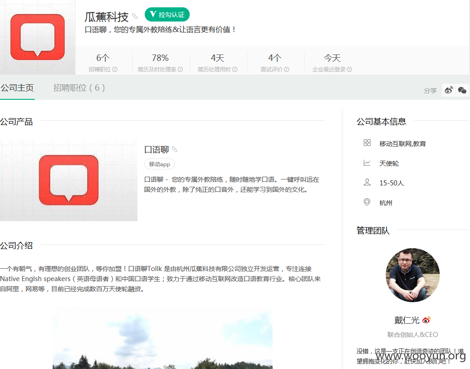The image size is (470, 369).
Task: Click the help icon next to 简历及时处理率
Action: coord(180,70)
